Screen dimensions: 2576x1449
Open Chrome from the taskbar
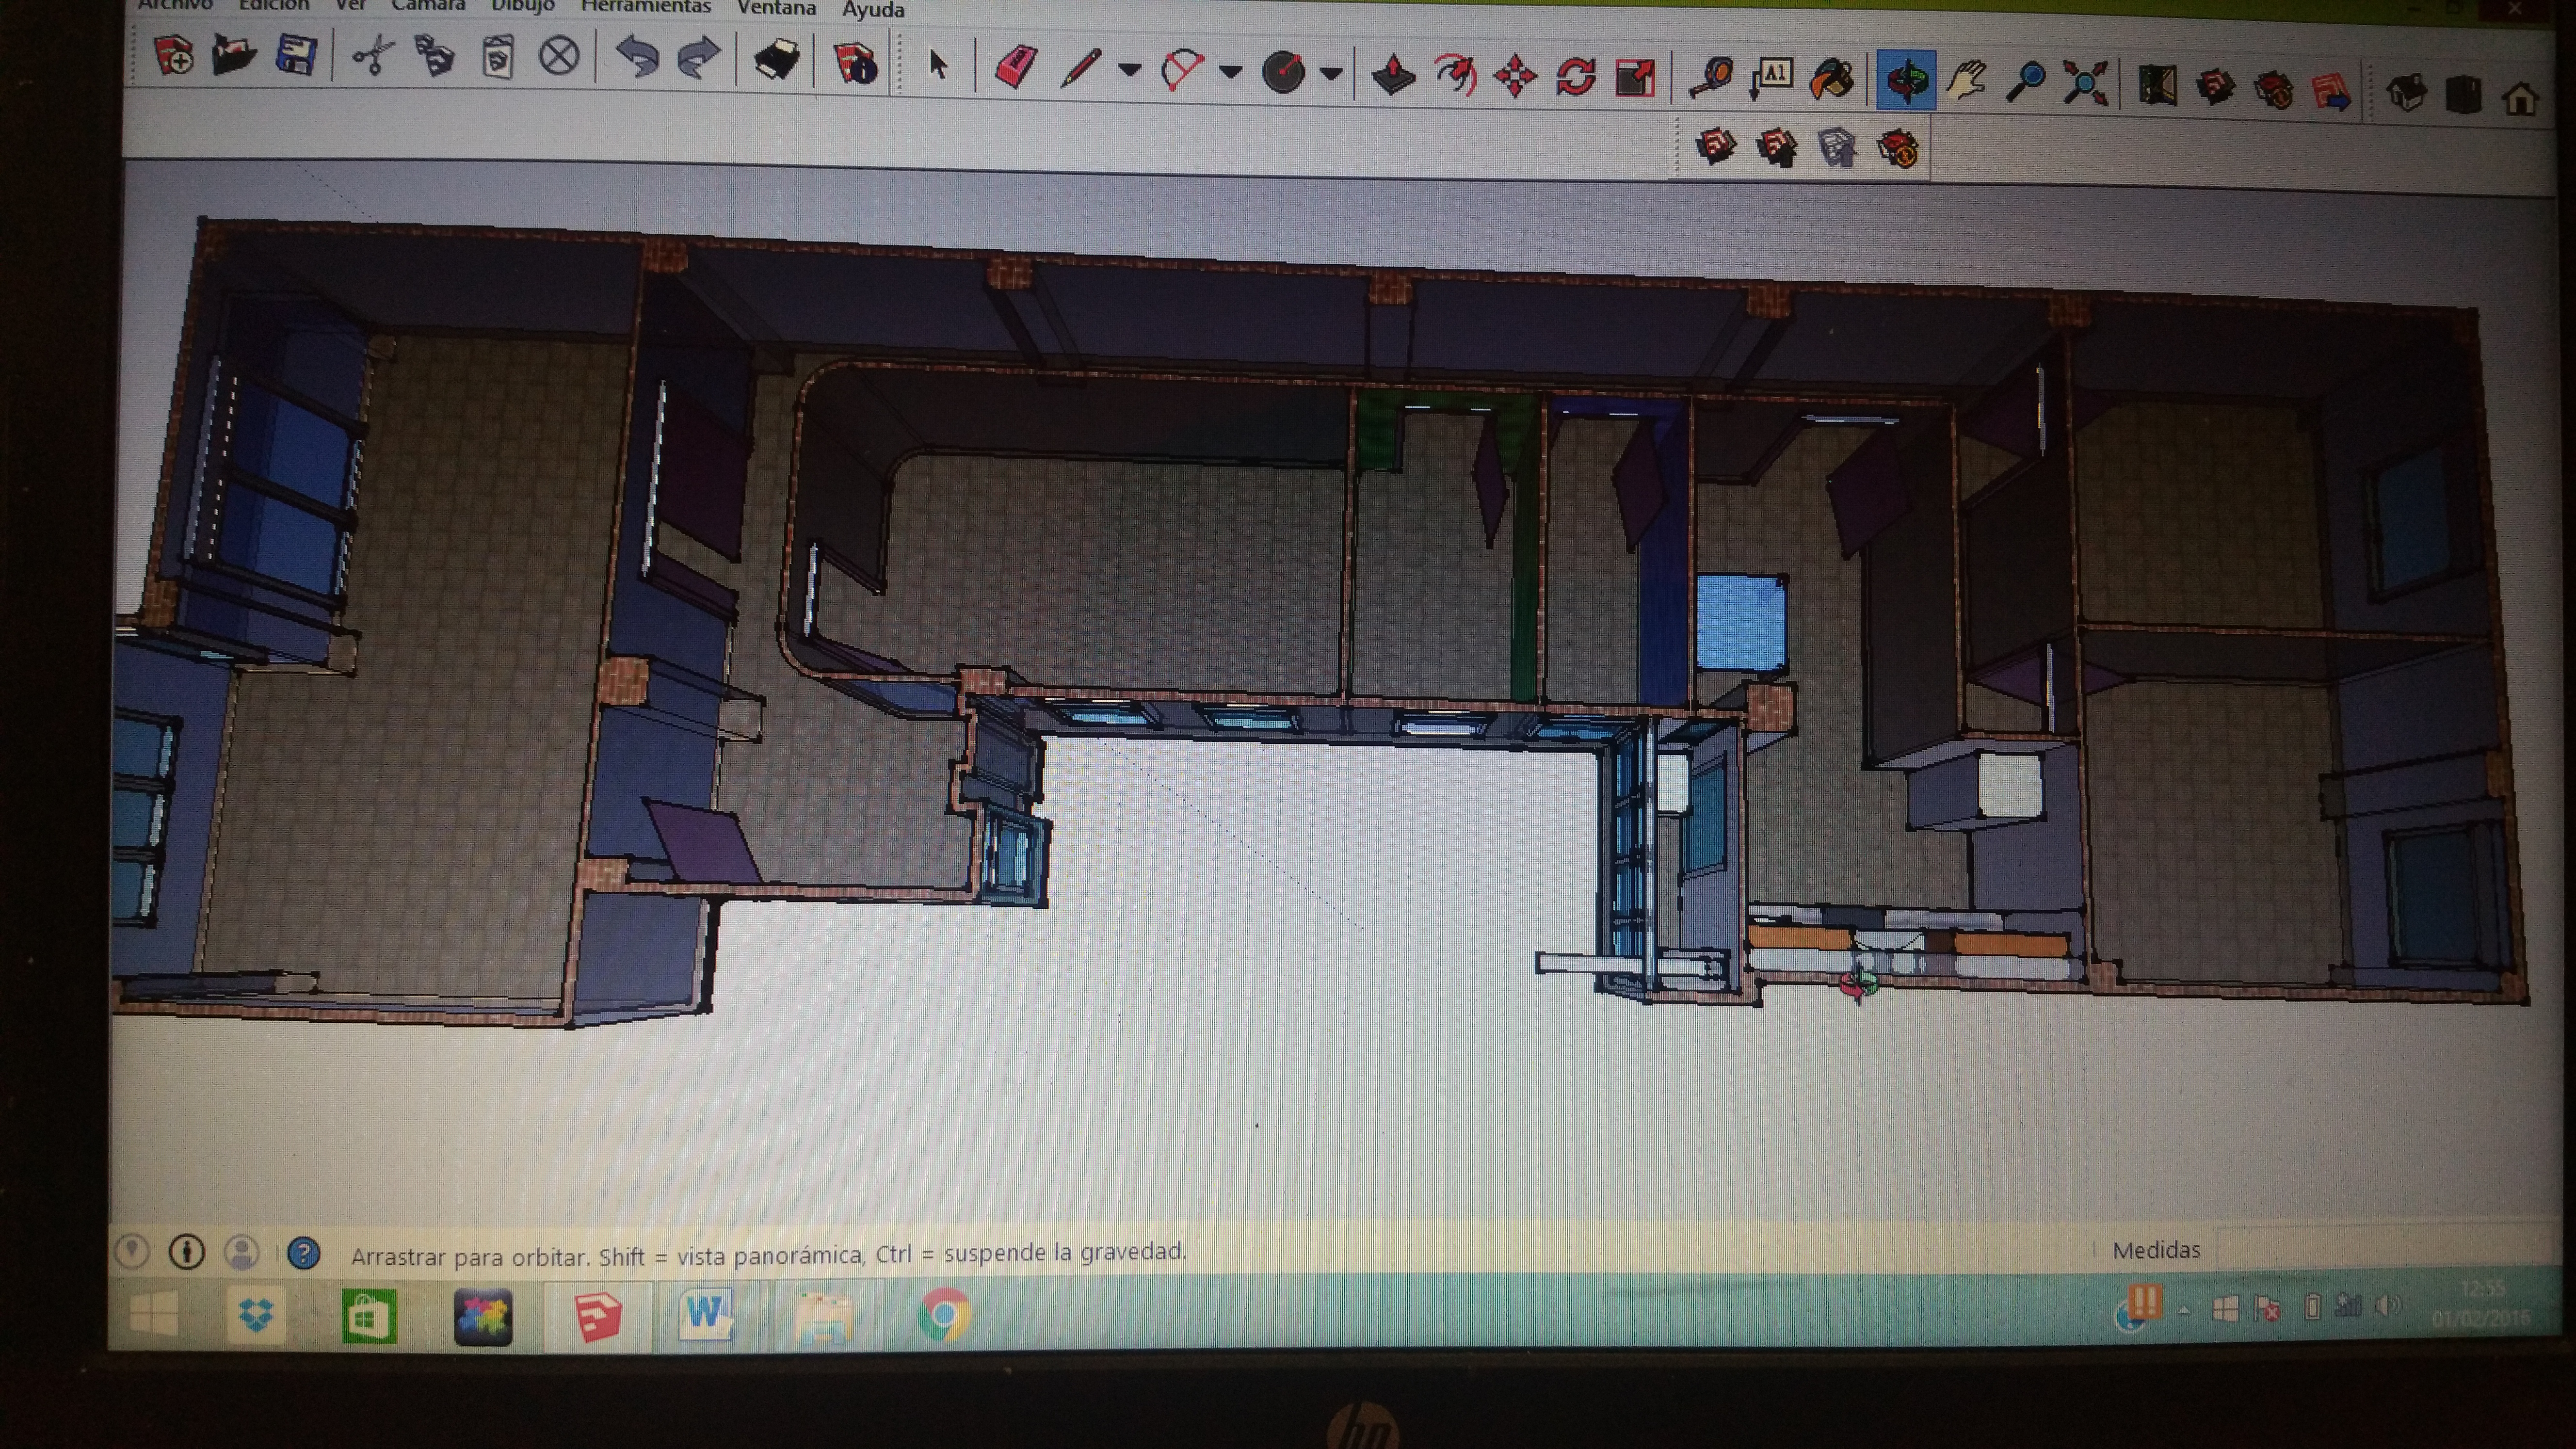(x=943, y=1314)
